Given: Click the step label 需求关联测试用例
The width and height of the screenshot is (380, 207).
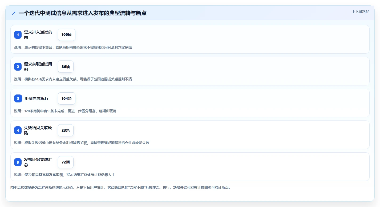Looking at the screenshot, I should (38, 67).
